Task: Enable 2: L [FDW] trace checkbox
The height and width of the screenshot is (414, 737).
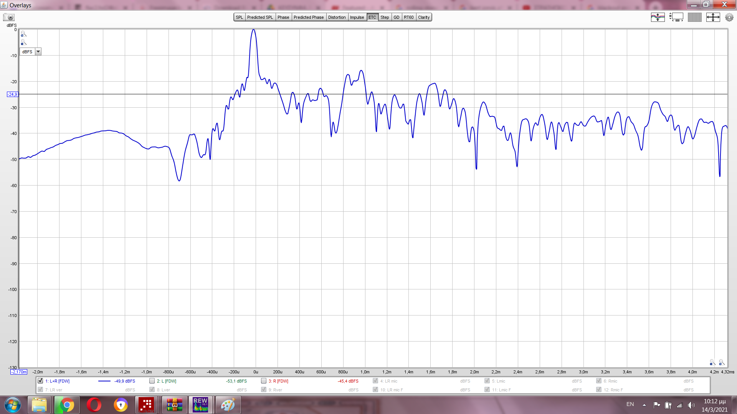Action: (x=152, y=381)
